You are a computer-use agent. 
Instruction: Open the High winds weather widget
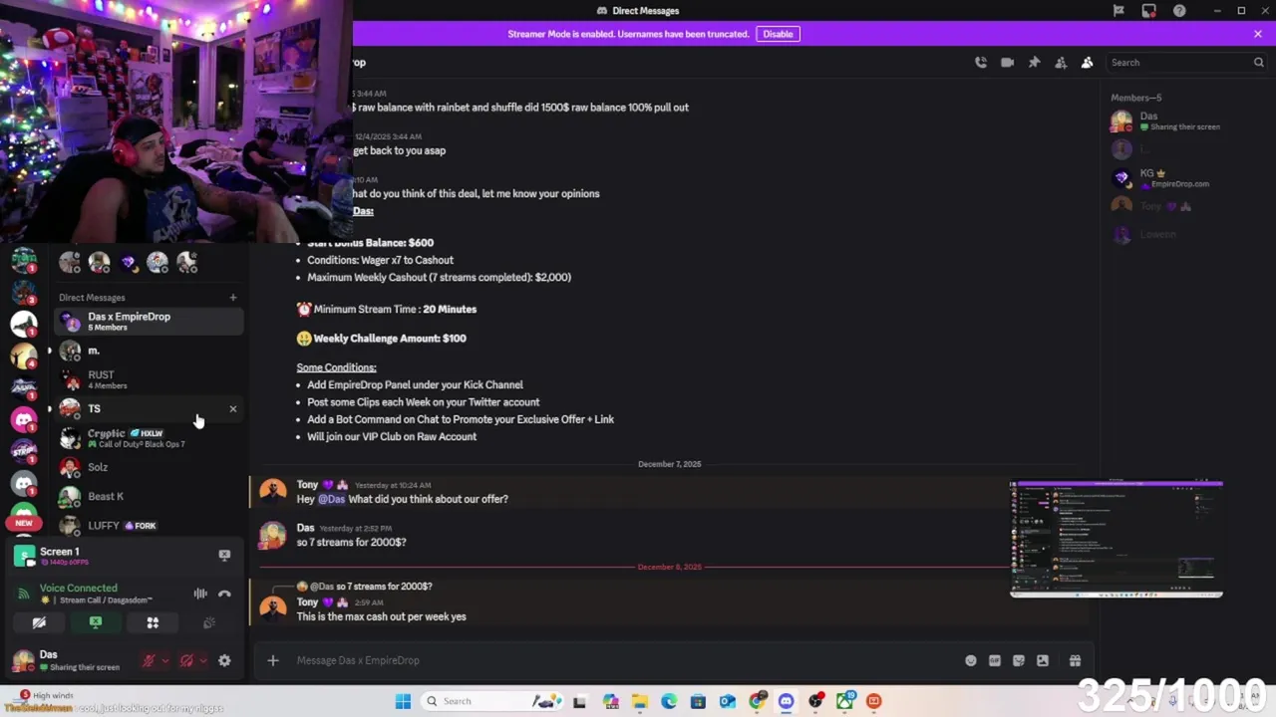pyautogui.click(x=45, y=696)
